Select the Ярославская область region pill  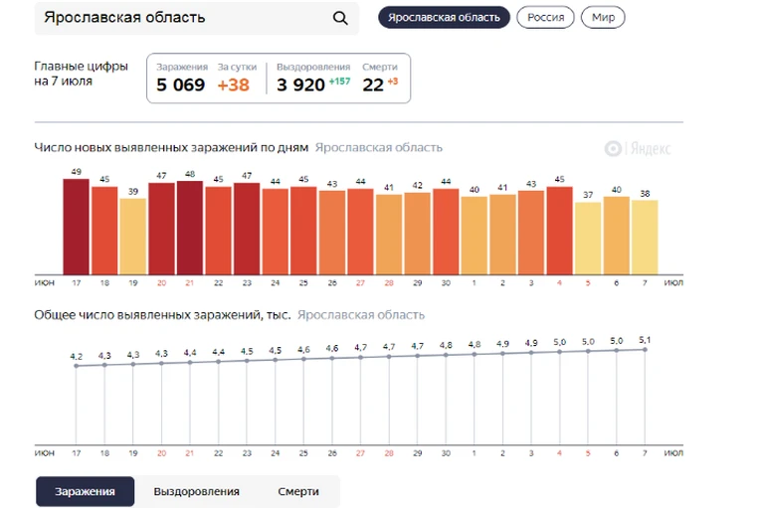(x=444, y=18)
